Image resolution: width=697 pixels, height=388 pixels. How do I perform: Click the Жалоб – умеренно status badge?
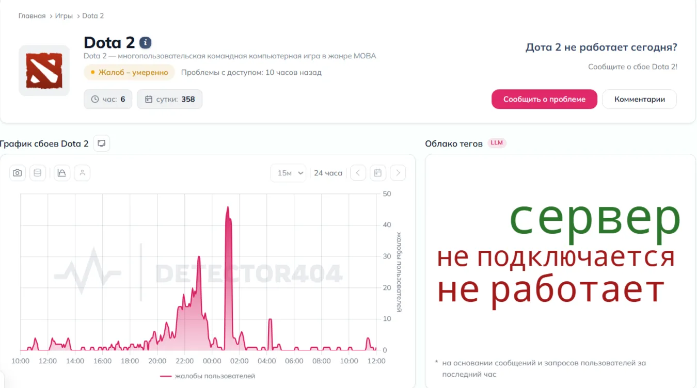(x=130, y=72)
